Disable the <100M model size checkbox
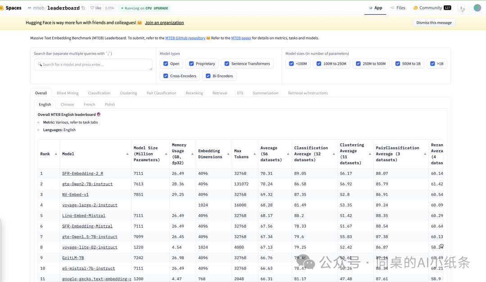The image size is (486, 282). [x=292, y=64]
